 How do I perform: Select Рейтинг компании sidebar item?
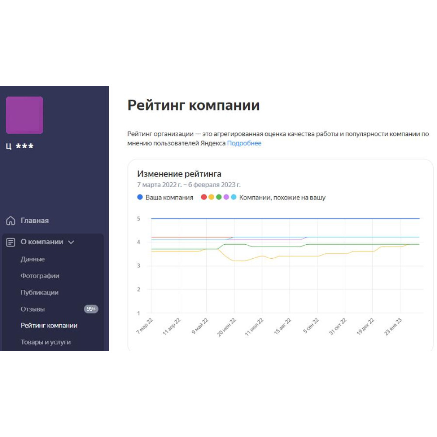click(49, 326)
